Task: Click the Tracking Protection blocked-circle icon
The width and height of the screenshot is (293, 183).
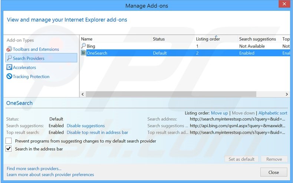Action: 9,76
